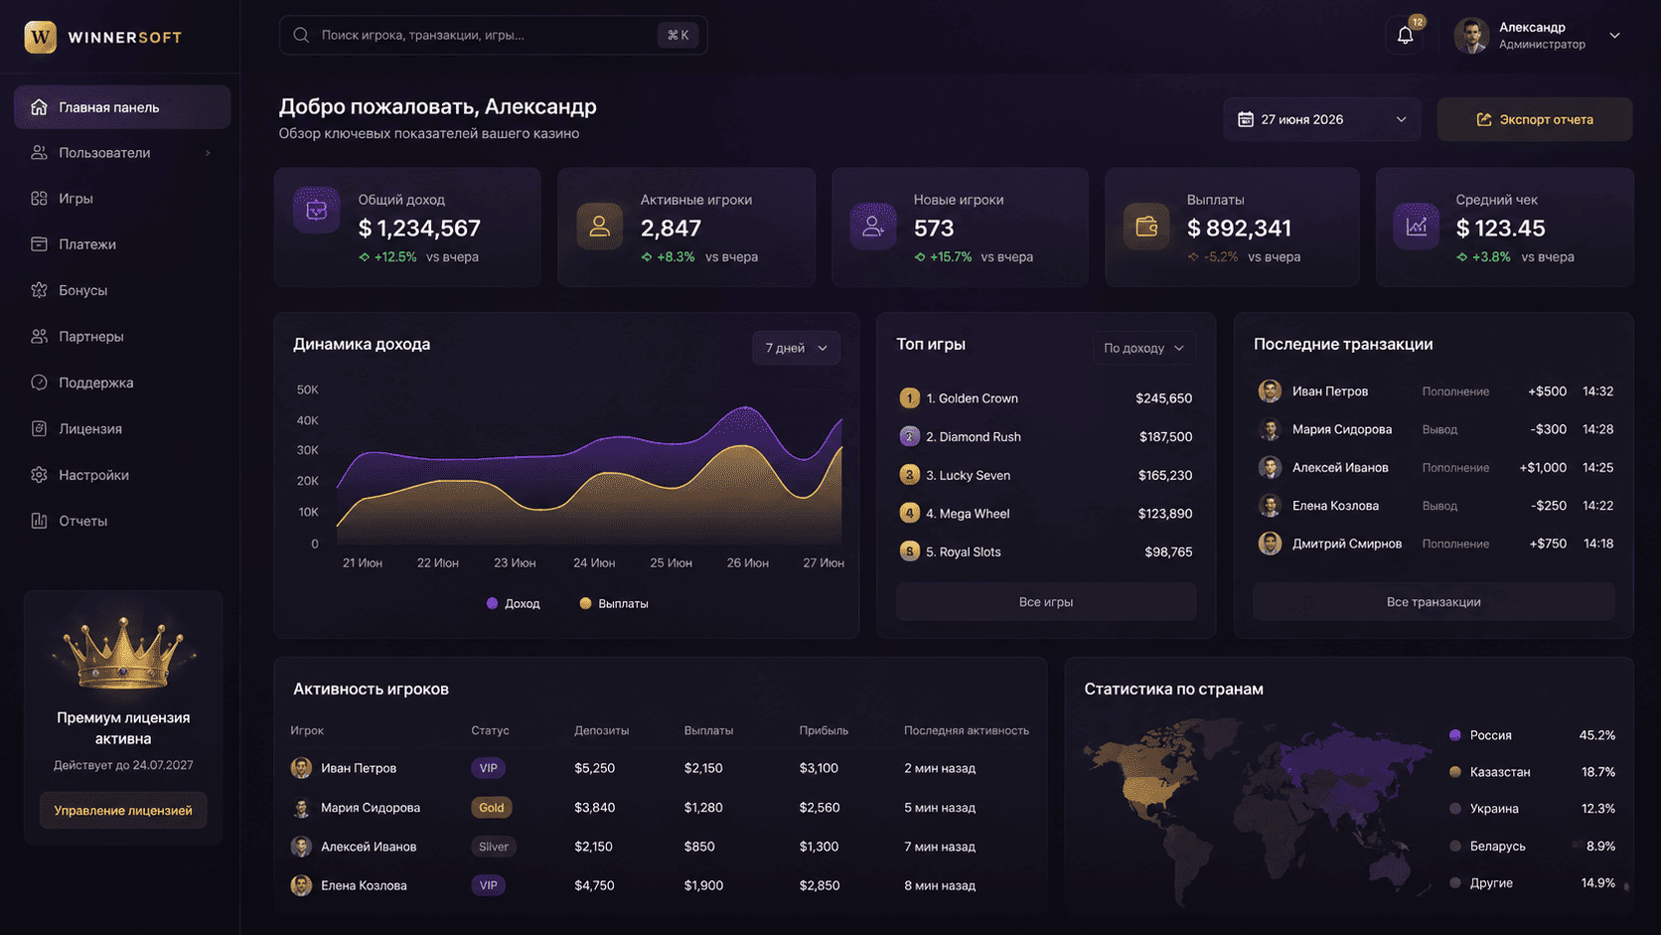This screenshot has height=935, width=1661.
Task: Click Елена Козлова row in activity table
Action: tap(660, 885)
